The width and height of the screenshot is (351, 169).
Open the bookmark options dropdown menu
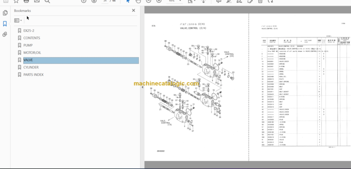pyautogui.click(x=18, y=21)
